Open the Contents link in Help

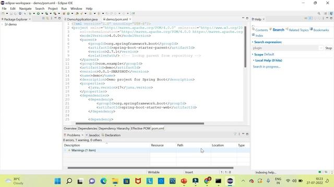point(261,30)
